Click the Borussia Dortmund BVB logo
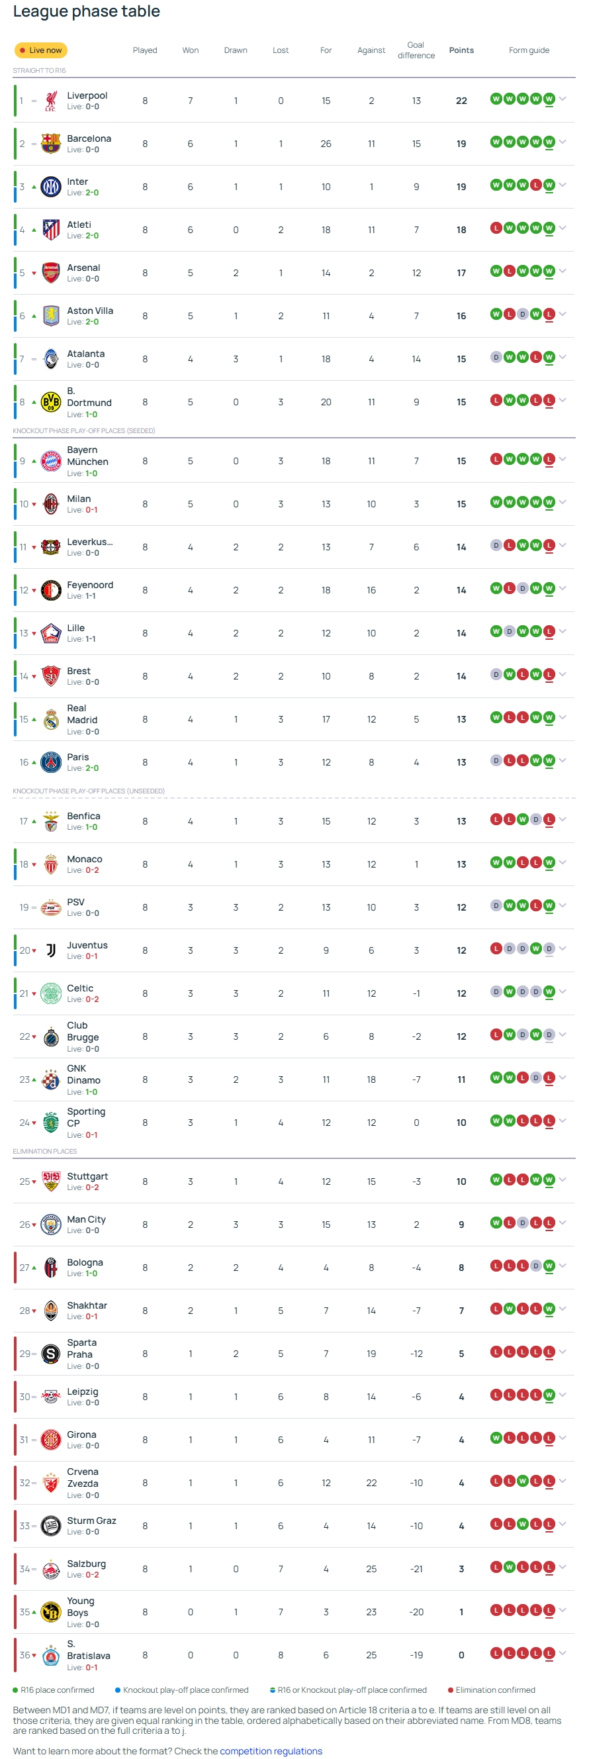The image size is (589, 1759). click(50, 402)
